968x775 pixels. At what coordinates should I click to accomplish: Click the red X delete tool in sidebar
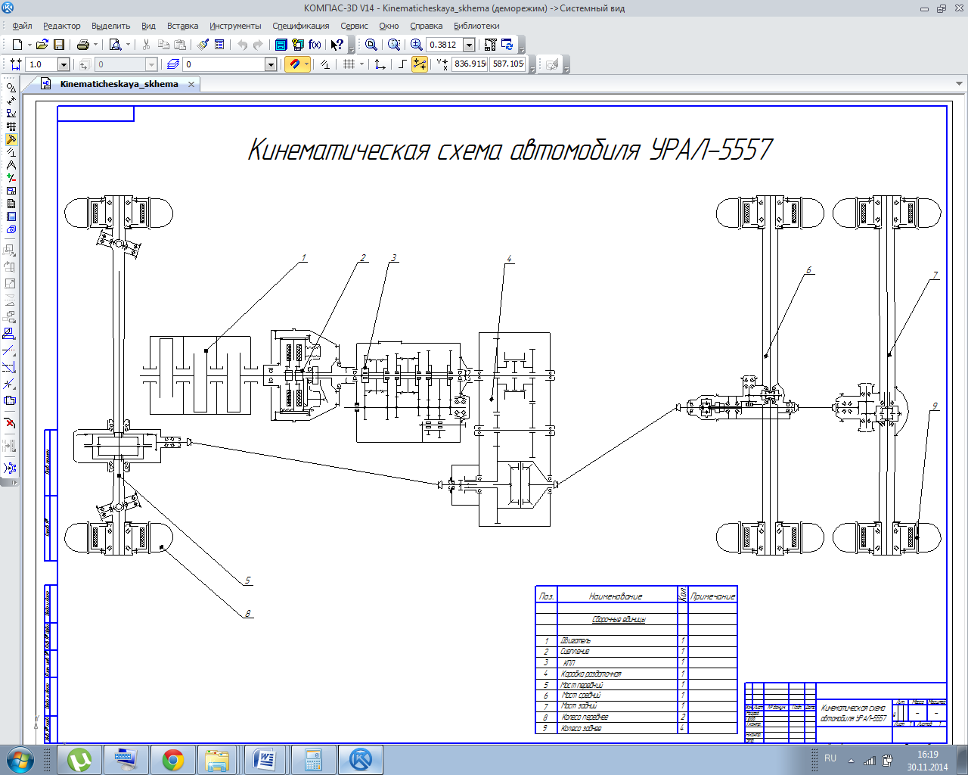pyautogui.click(x=10, y=423)
